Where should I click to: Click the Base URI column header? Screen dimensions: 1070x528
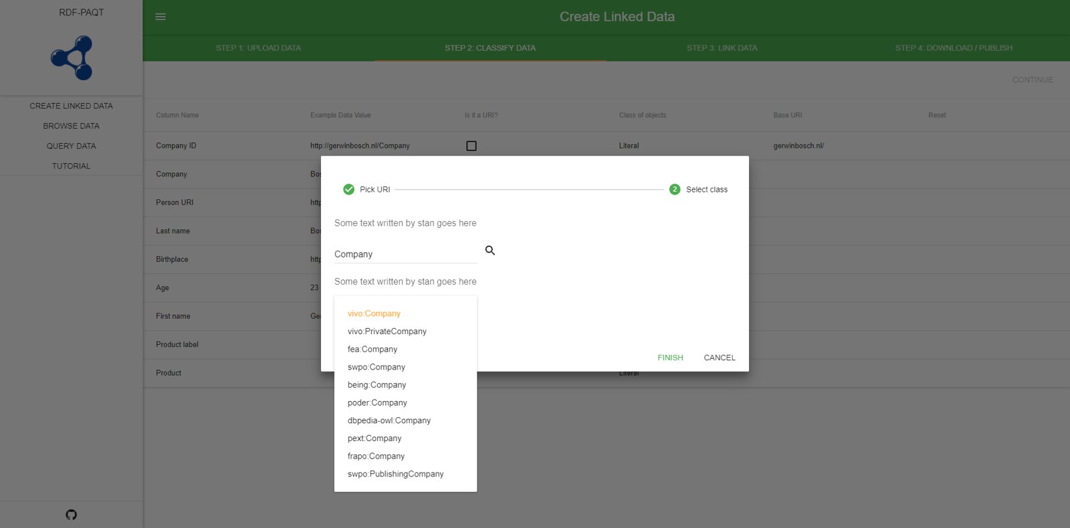(x=788, y=115)
